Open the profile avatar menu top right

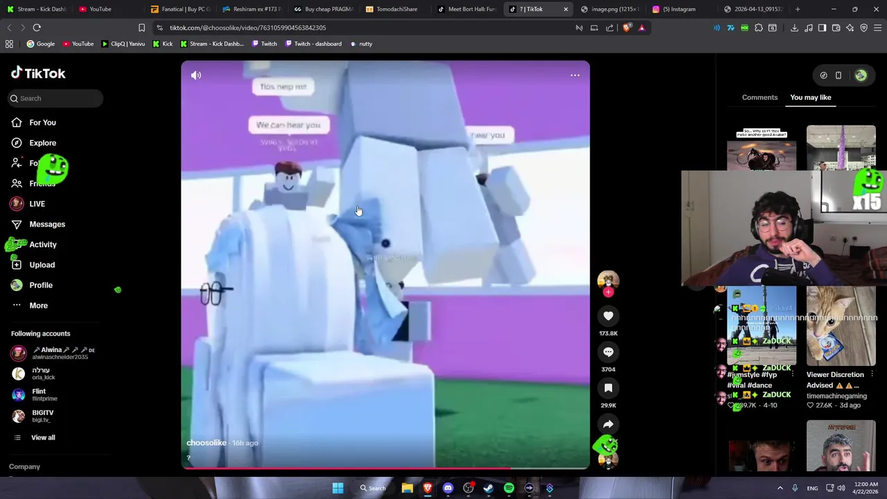tap(861, 76)
